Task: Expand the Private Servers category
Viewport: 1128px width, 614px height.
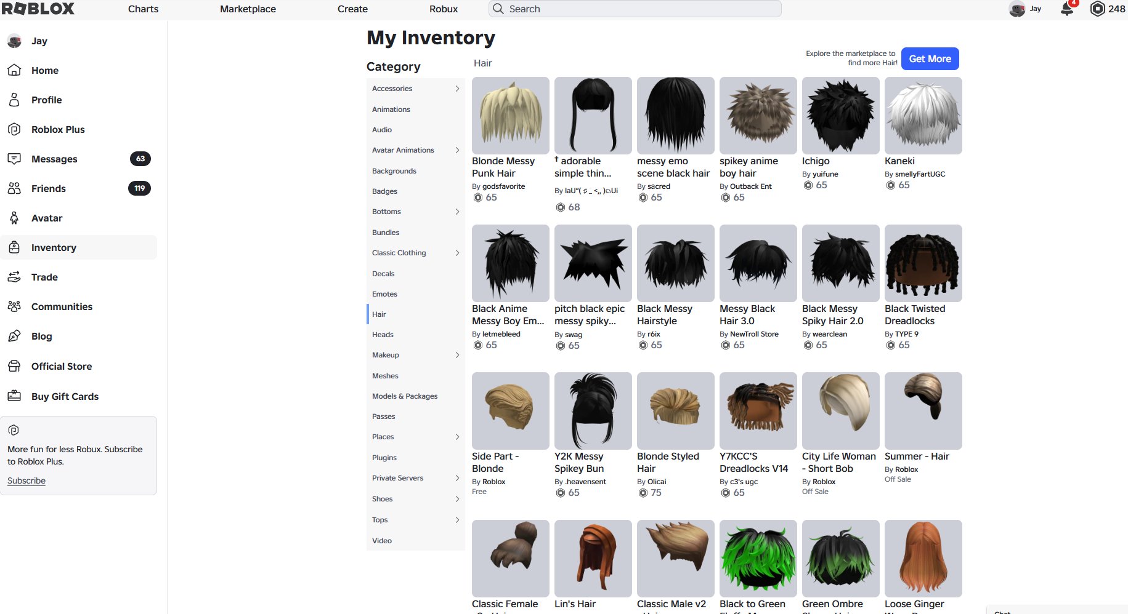Action: pos(457,478)
